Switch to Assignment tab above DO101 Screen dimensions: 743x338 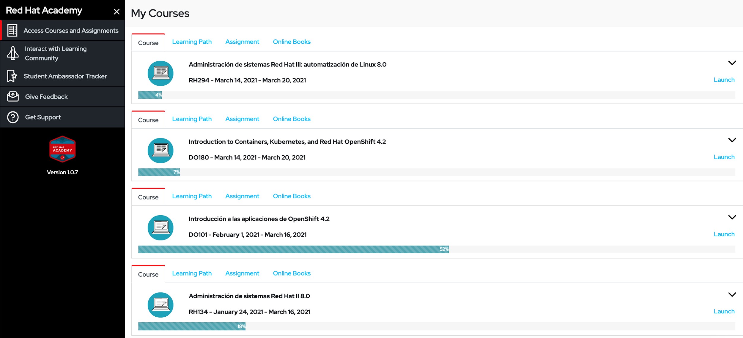click(242, 196)
